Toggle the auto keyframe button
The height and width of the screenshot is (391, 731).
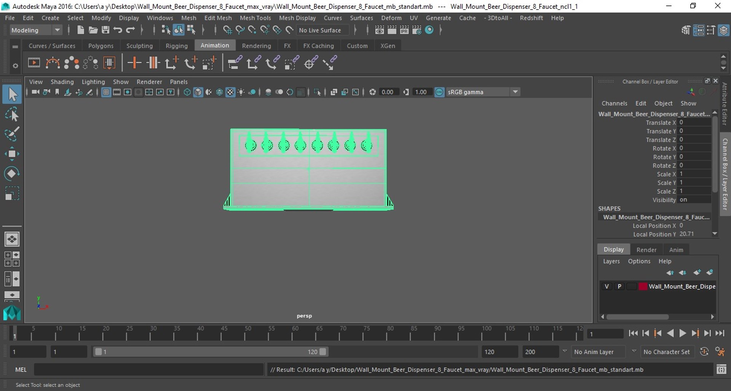coord(704,352)
